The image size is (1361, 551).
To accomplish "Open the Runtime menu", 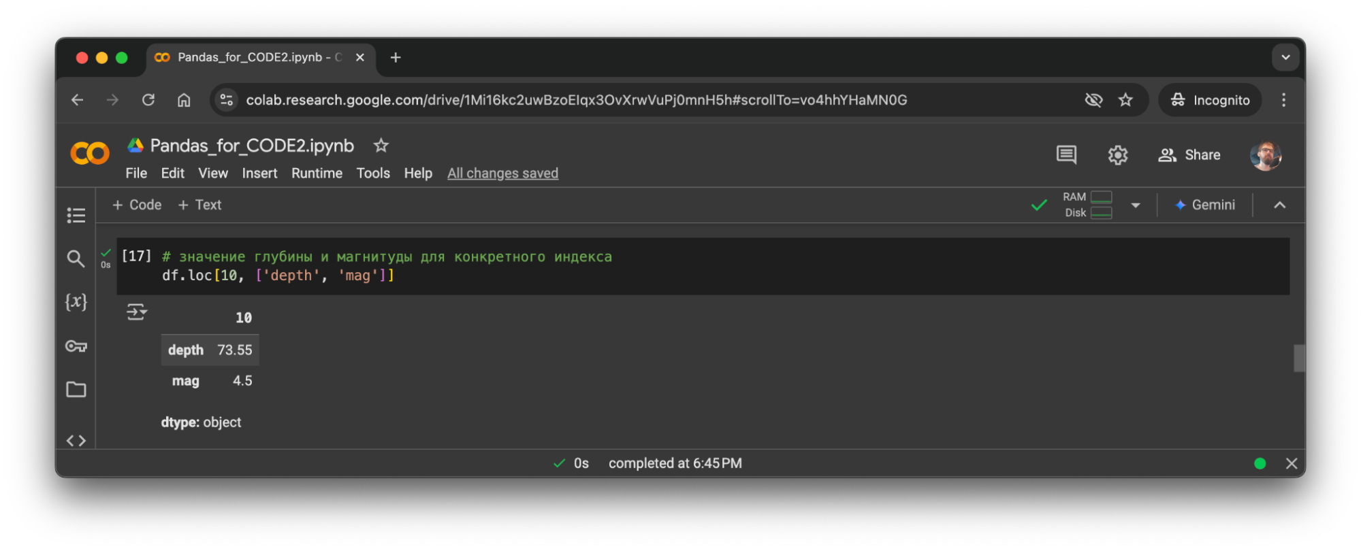I will coord(317,173).
